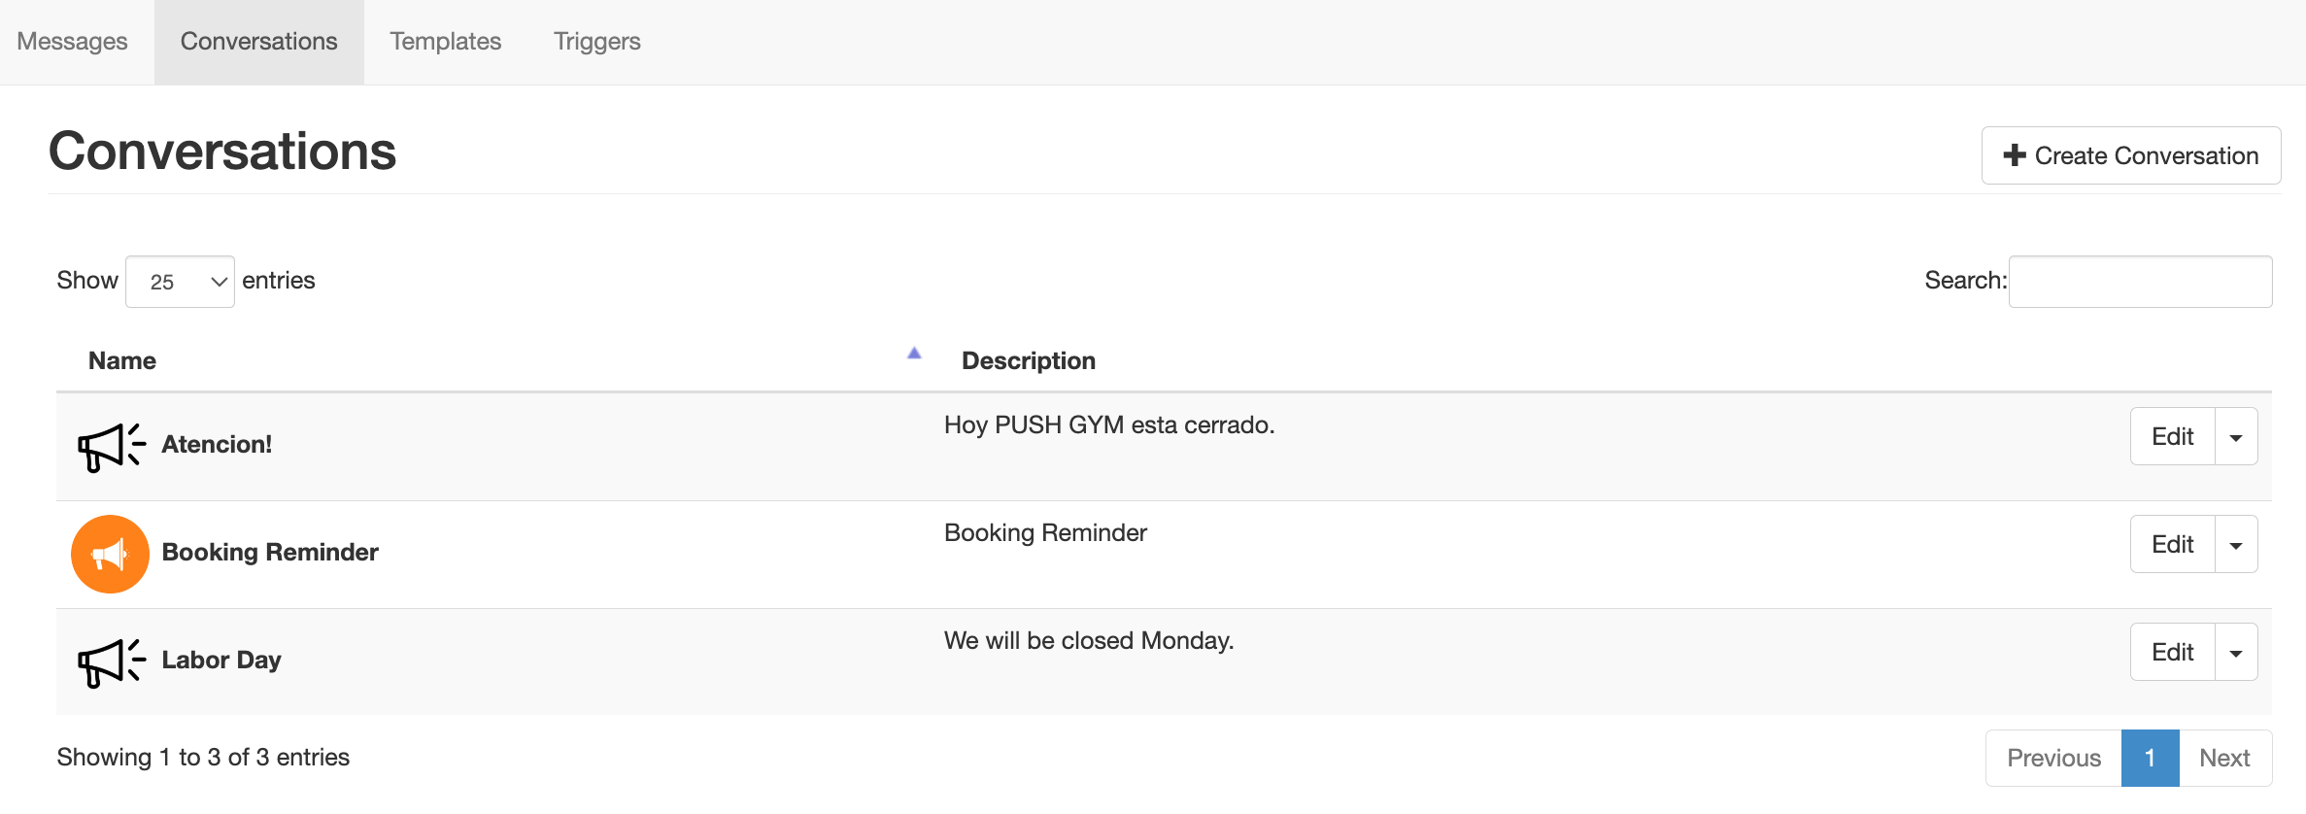The image size is (2306, 814).
Task: Click into the Search input field
Action: [x=2140, y=282]
